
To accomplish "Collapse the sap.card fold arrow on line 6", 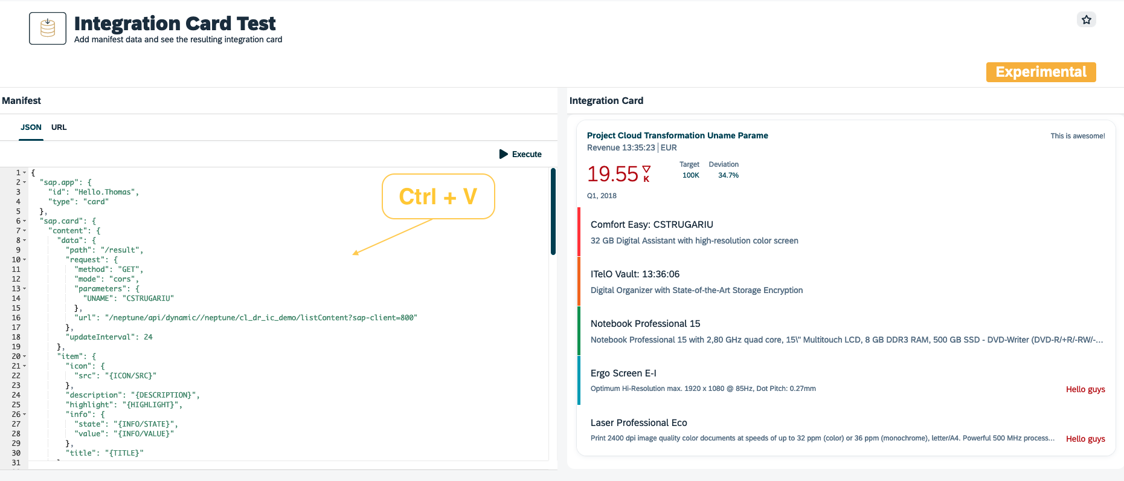I will click(25, 221).
